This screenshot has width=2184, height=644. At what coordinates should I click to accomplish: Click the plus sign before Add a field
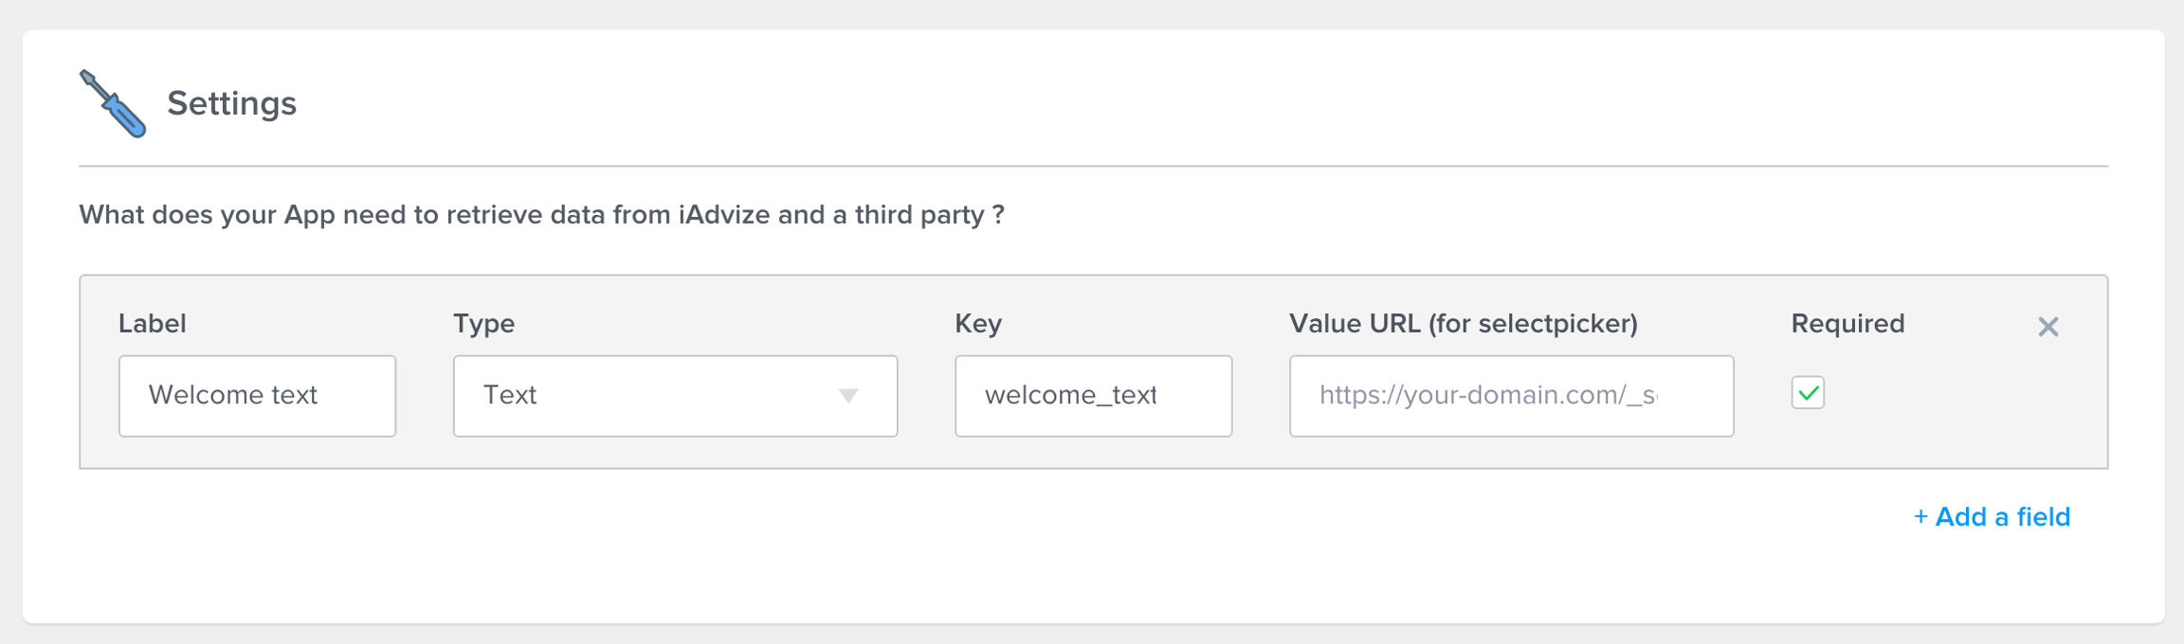1920,517
